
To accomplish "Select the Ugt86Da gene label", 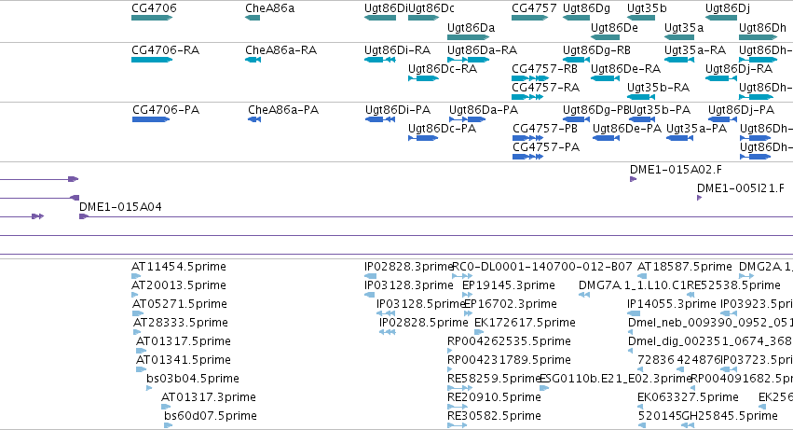I will [x=472, y=28].
